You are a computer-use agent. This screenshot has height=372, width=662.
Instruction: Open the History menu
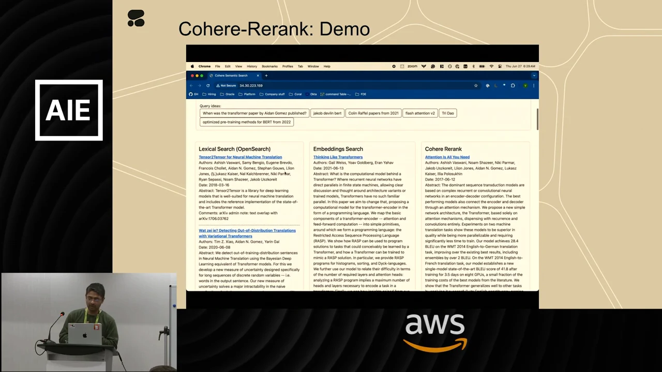tap(252, 66)
